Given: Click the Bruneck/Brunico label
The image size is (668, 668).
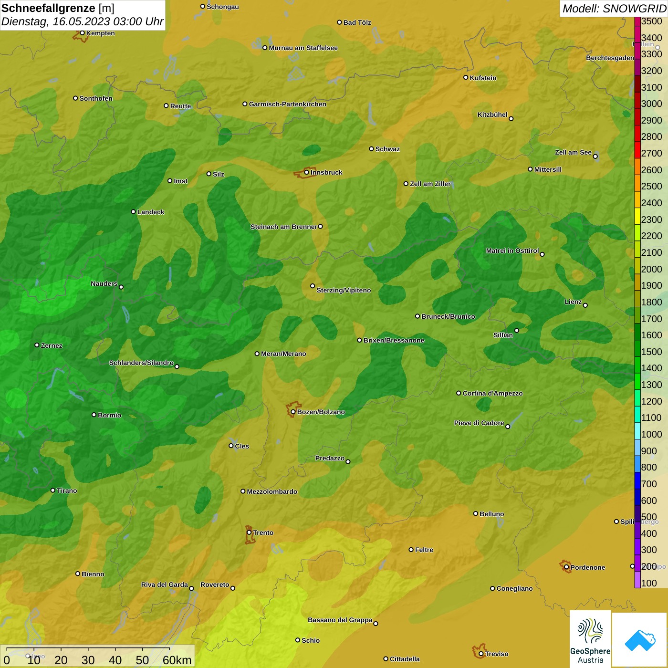Looking at the screenshot, I should tap(448, 316).
